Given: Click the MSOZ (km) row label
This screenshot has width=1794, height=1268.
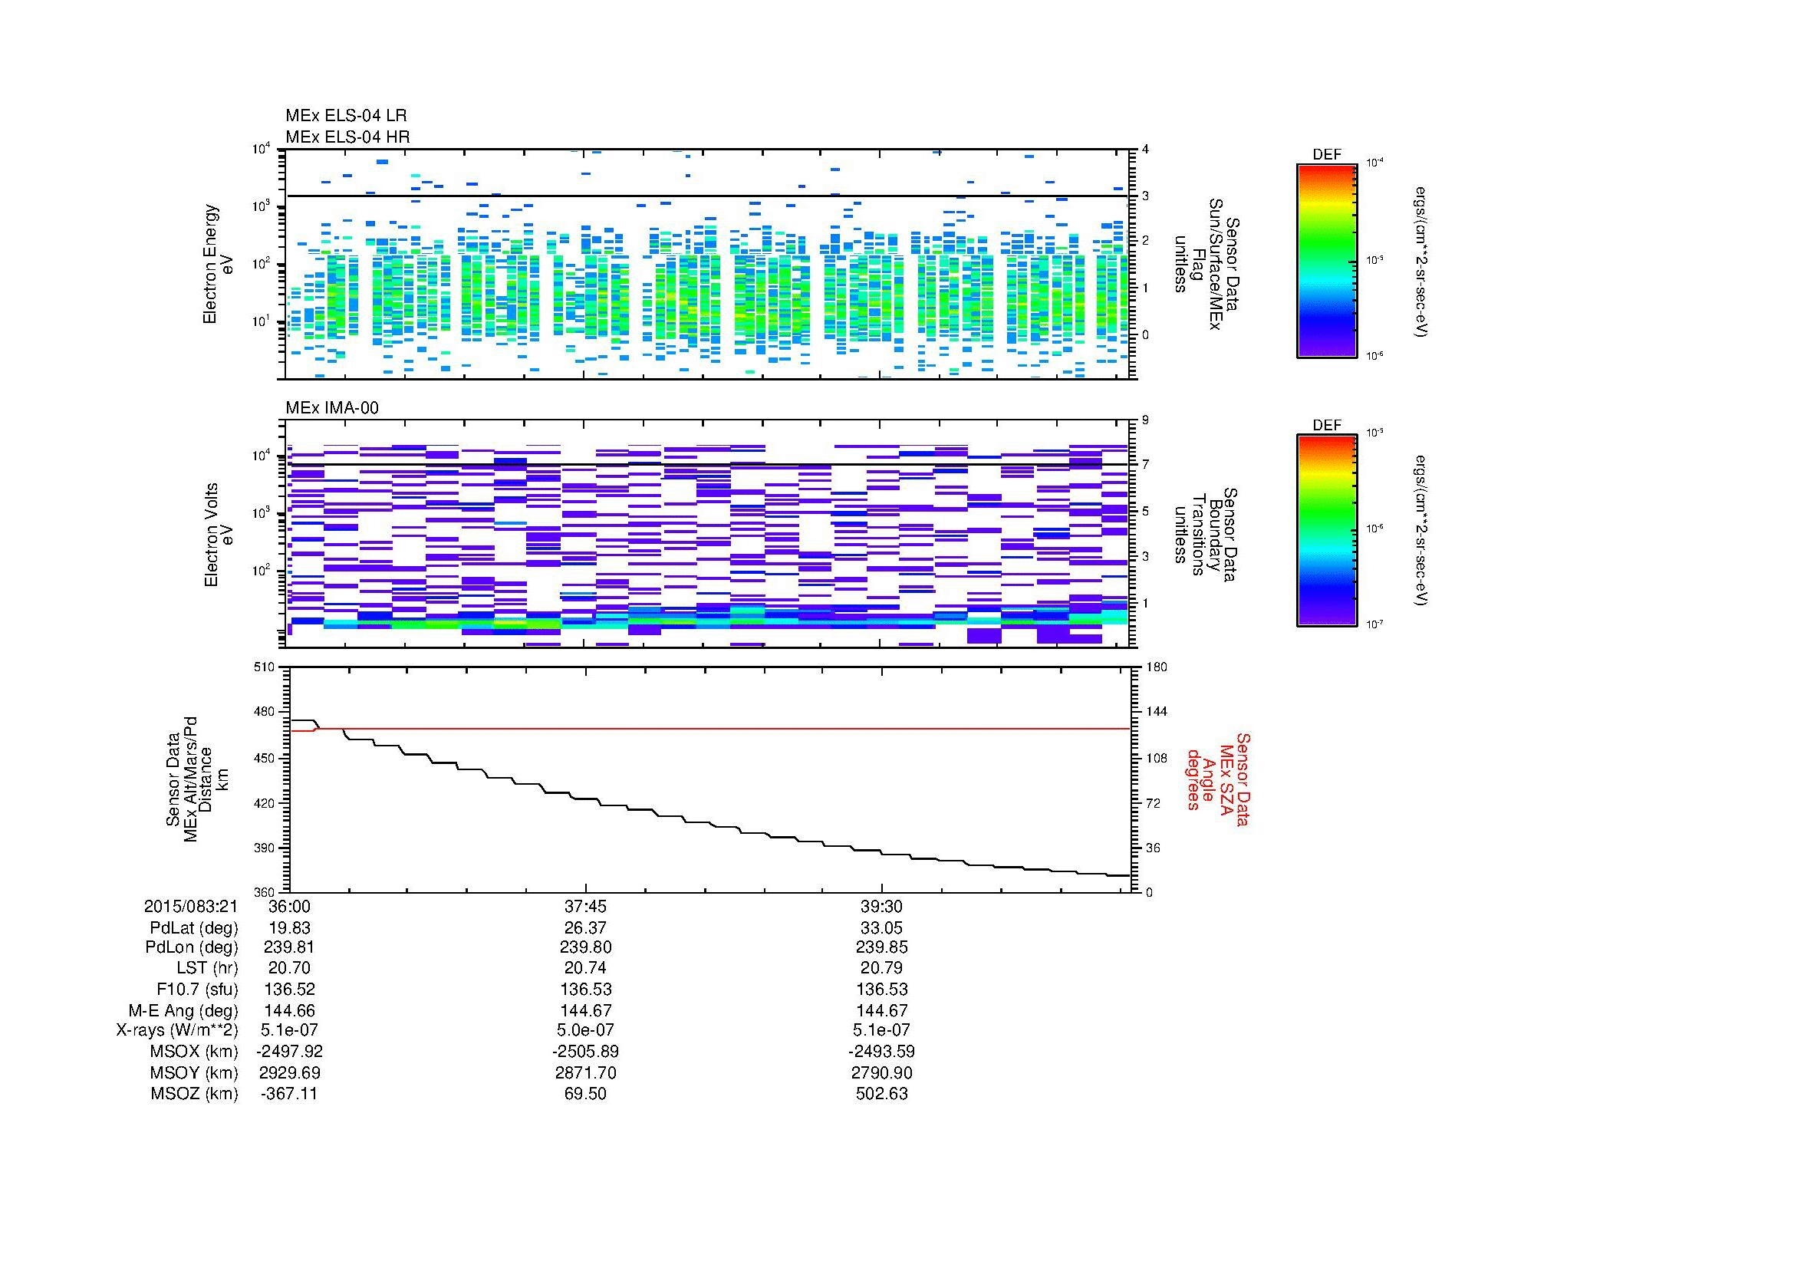Looking at the screenshot, I should [x=195, y=1094].
